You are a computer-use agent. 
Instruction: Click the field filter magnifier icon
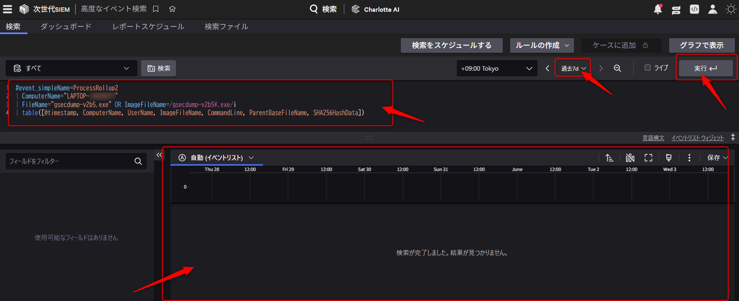click(138, 161)
